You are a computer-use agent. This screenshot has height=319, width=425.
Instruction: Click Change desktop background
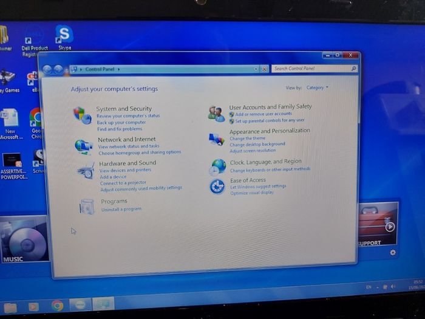click(x=257, y=145)
